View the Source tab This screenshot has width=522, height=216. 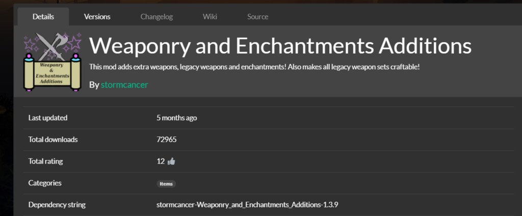click(257, 17)
